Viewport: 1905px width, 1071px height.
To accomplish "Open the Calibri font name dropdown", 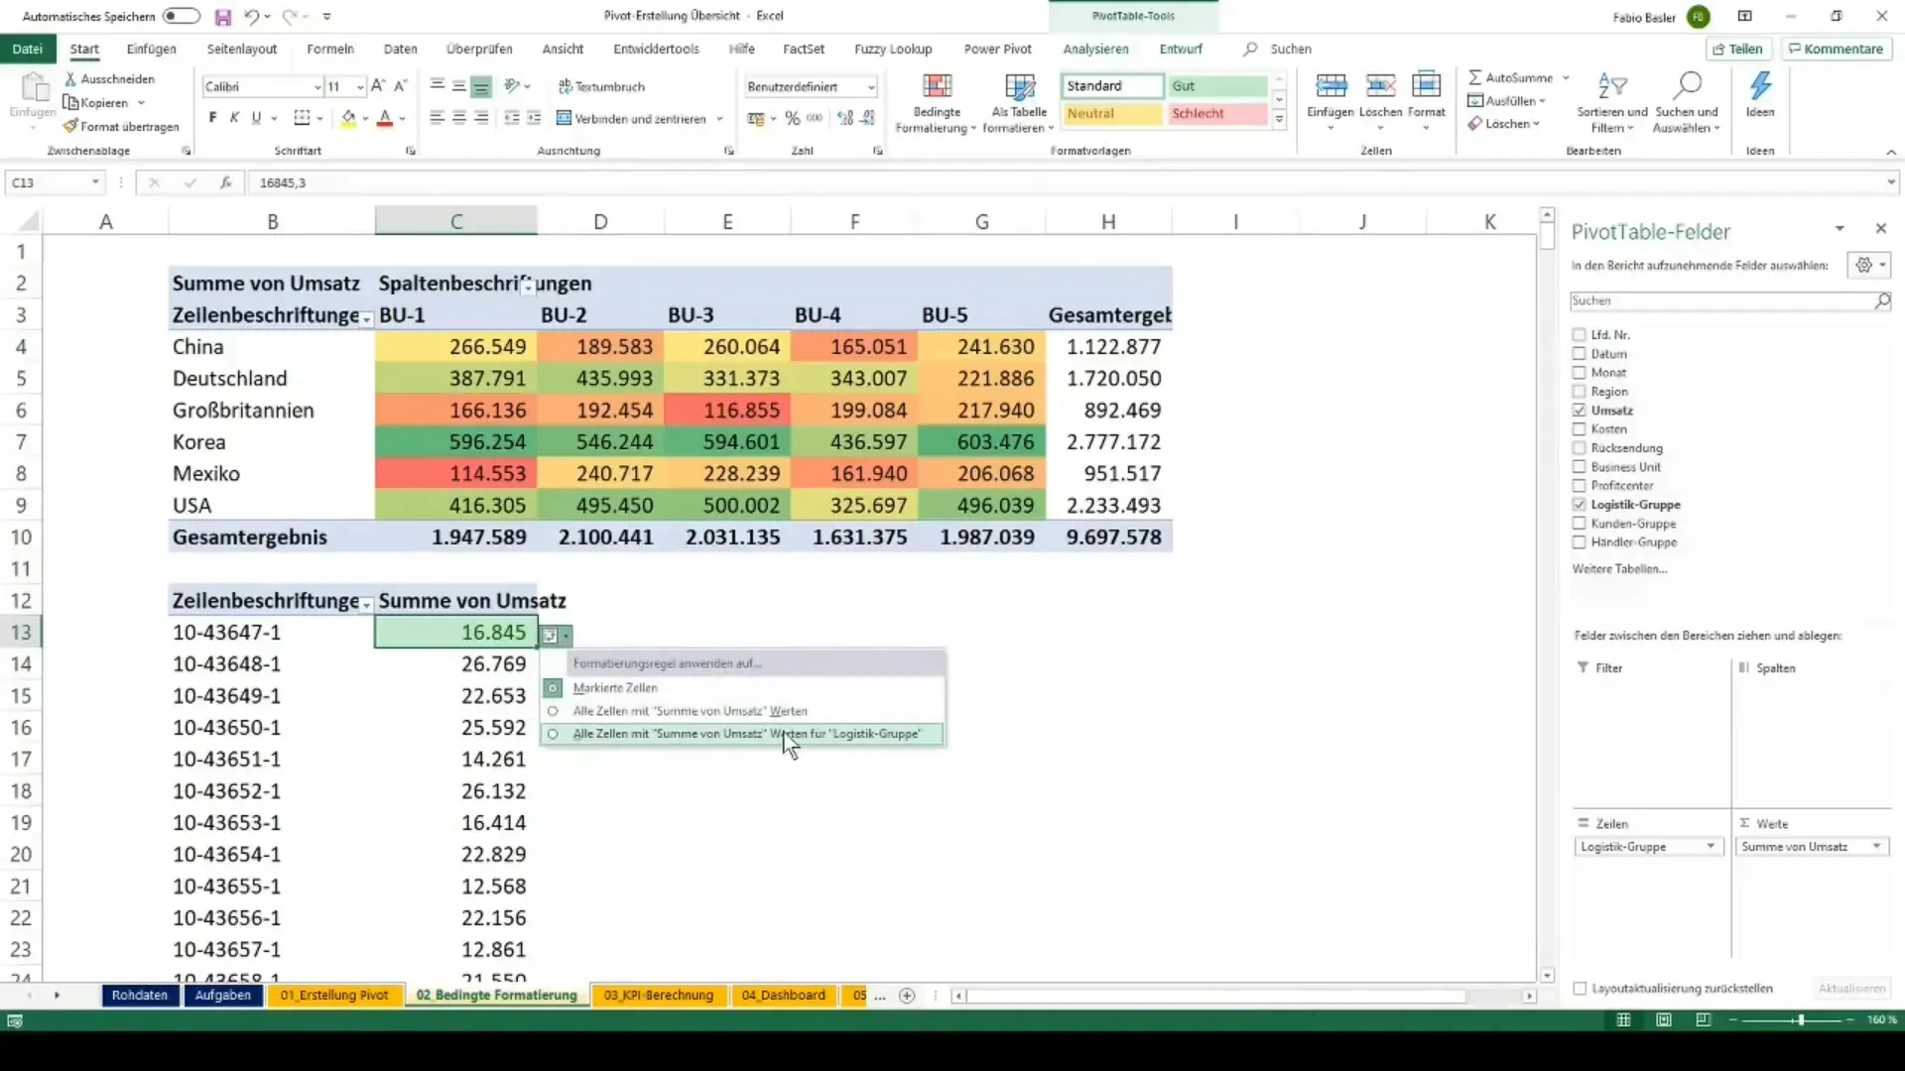I will tap(317, 87).
